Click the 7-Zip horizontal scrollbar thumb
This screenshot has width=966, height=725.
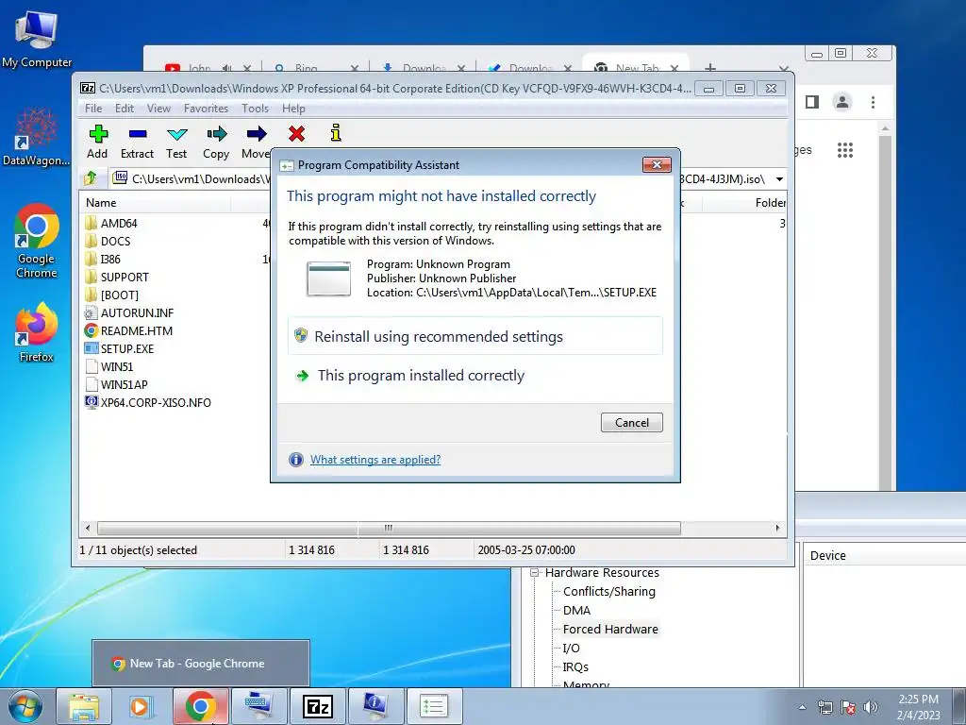tap(389, 528)
